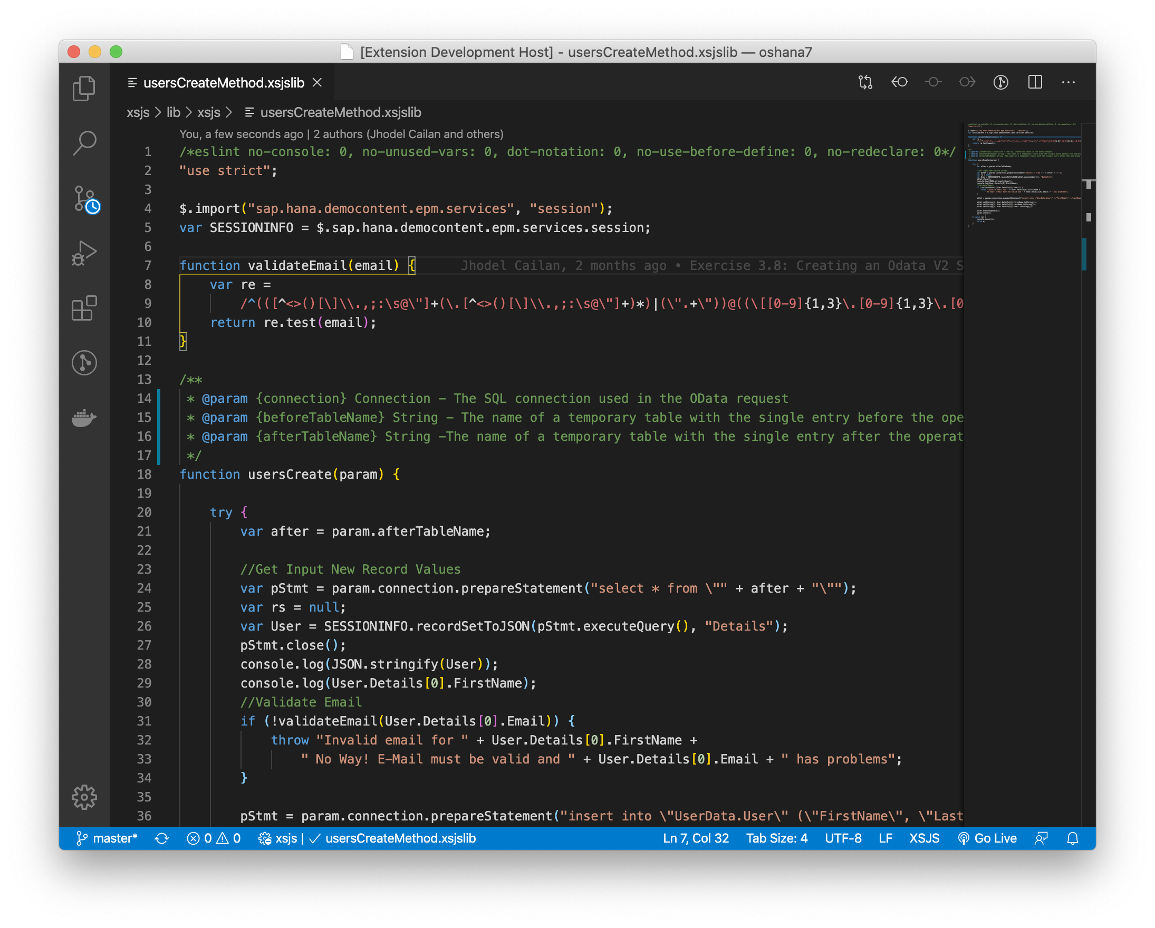The image size is (1155, 928).
Task: Click the Manage gear icon
Action: point(84,798)
